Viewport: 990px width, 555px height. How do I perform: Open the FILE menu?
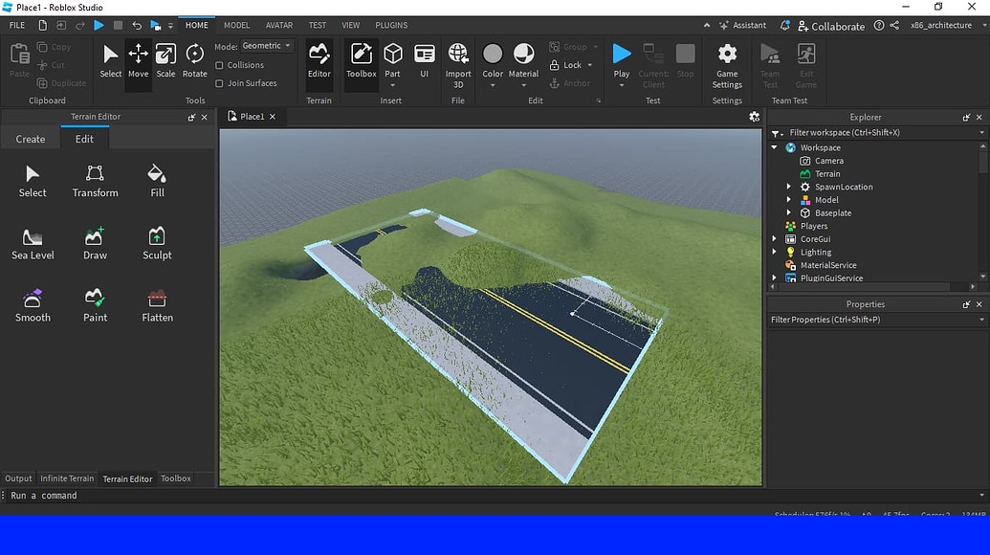[17, 25]
